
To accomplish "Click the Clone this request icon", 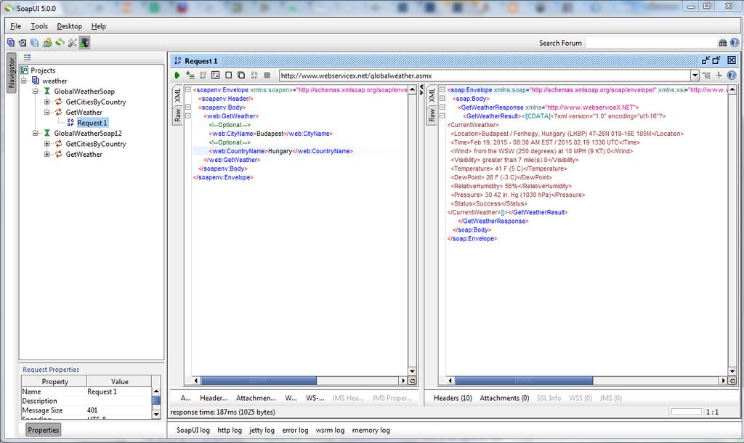I will (x=241, y=75).
